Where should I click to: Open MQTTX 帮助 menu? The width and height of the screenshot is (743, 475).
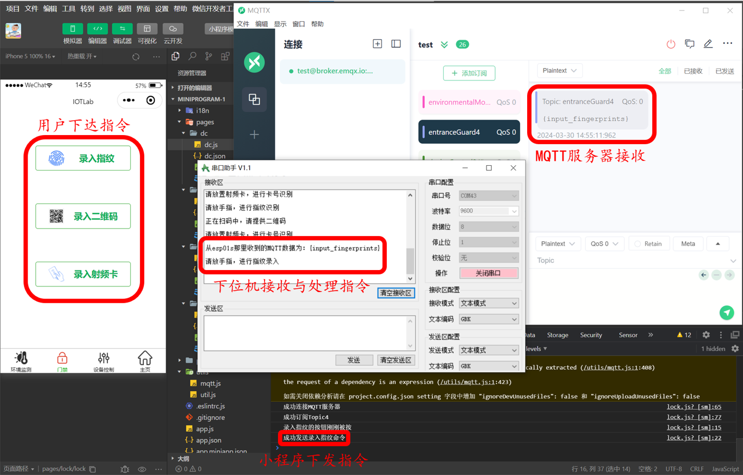click(317, 24)
